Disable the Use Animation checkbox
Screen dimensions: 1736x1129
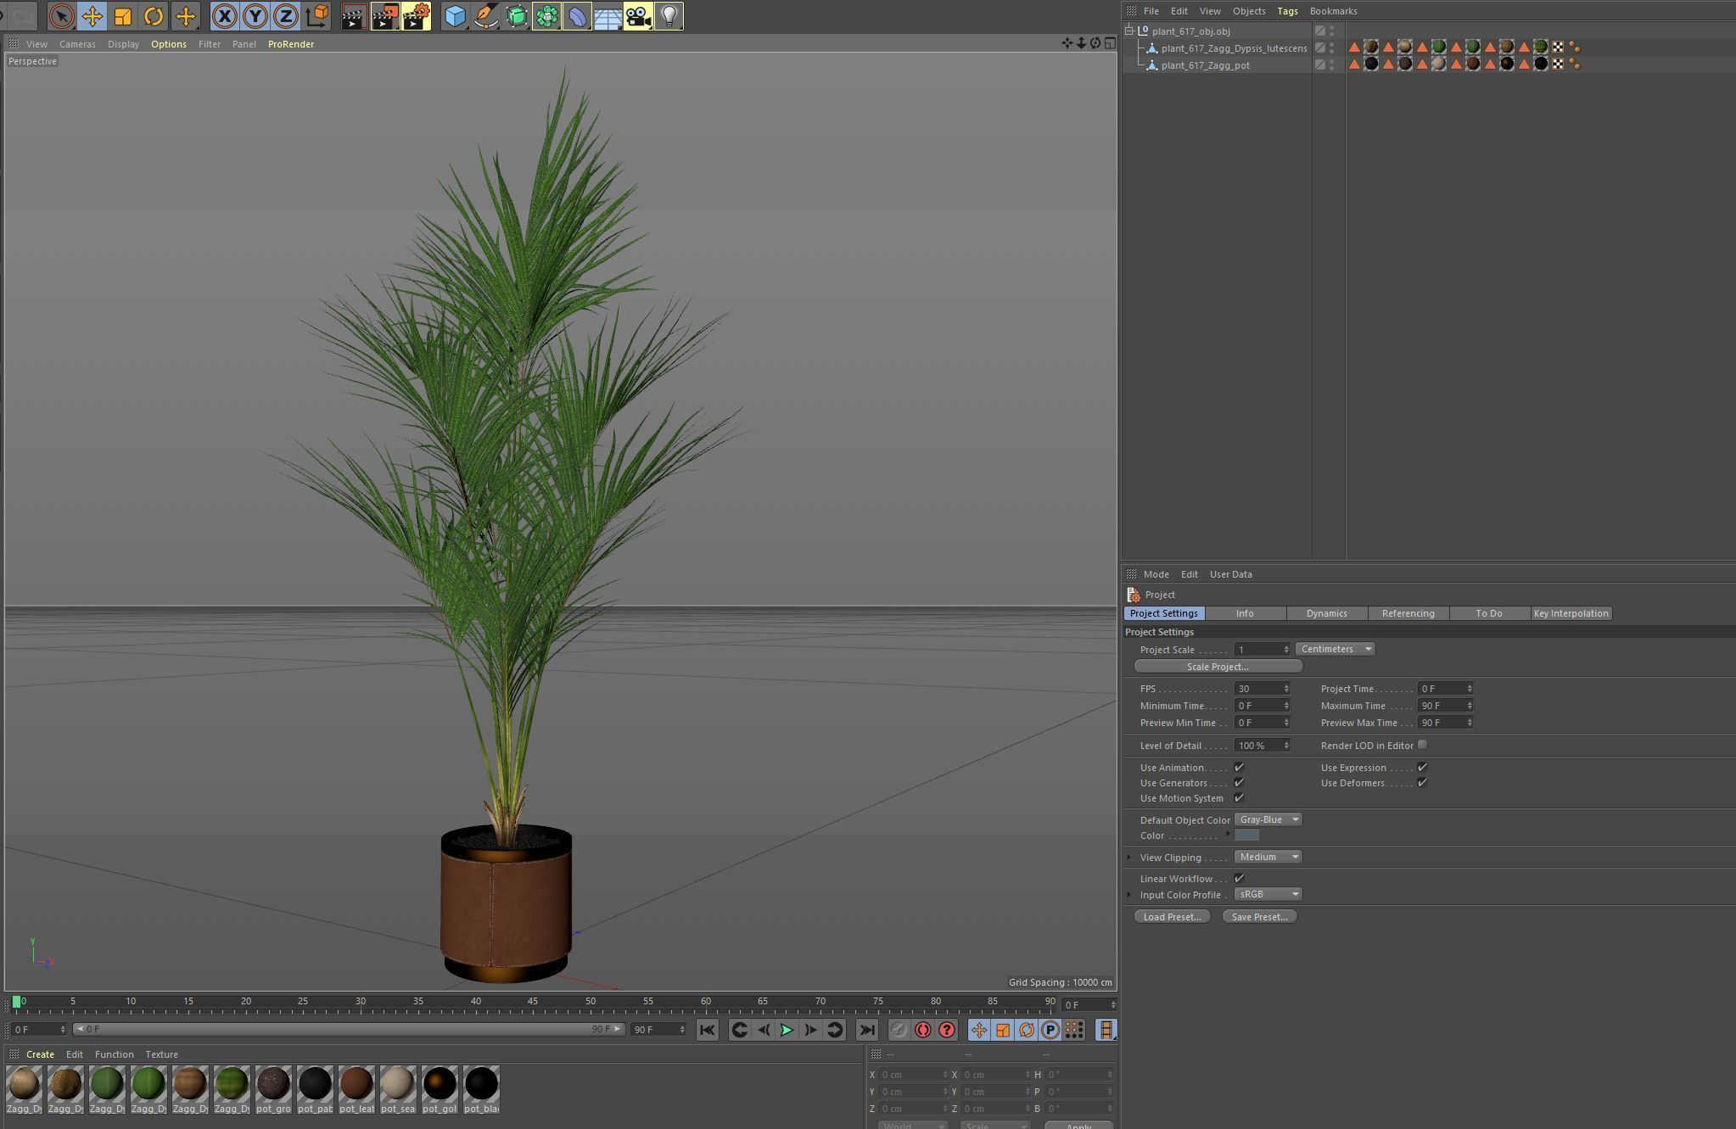(1239, 767)
